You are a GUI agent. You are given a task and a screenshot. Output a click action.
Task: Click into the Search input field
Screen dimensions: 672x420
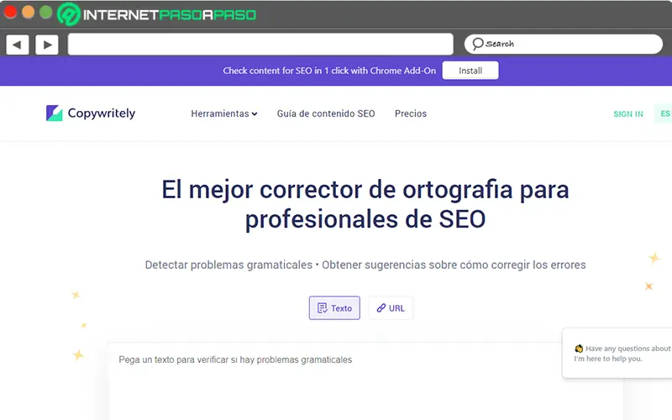tap(563, 44)
